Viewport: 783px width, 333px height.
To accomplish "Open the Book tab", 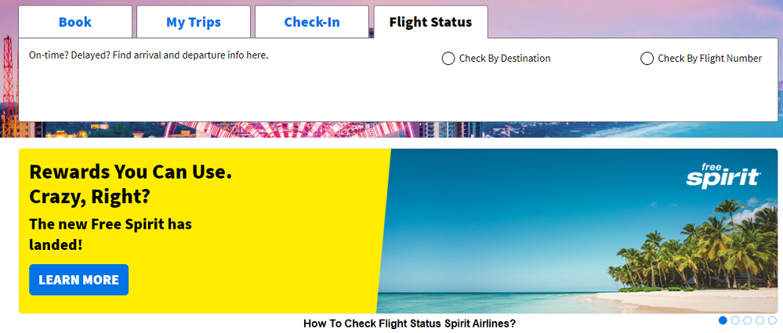I will point(75,22).
